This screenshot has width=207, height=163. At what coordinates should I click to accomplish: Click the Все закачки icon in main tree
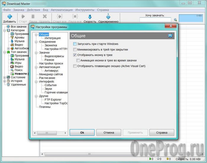click(x=8, y=27)
